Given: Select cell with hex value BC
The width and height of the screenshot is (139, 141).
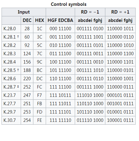Looking at the screenshot, I should coord(40,70).
